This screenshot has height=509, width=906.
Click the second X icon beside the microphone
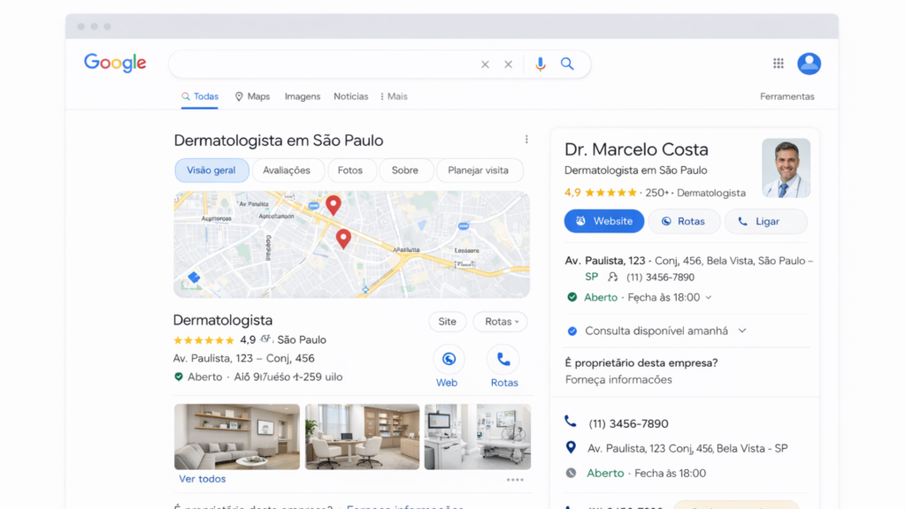(508, 64)
